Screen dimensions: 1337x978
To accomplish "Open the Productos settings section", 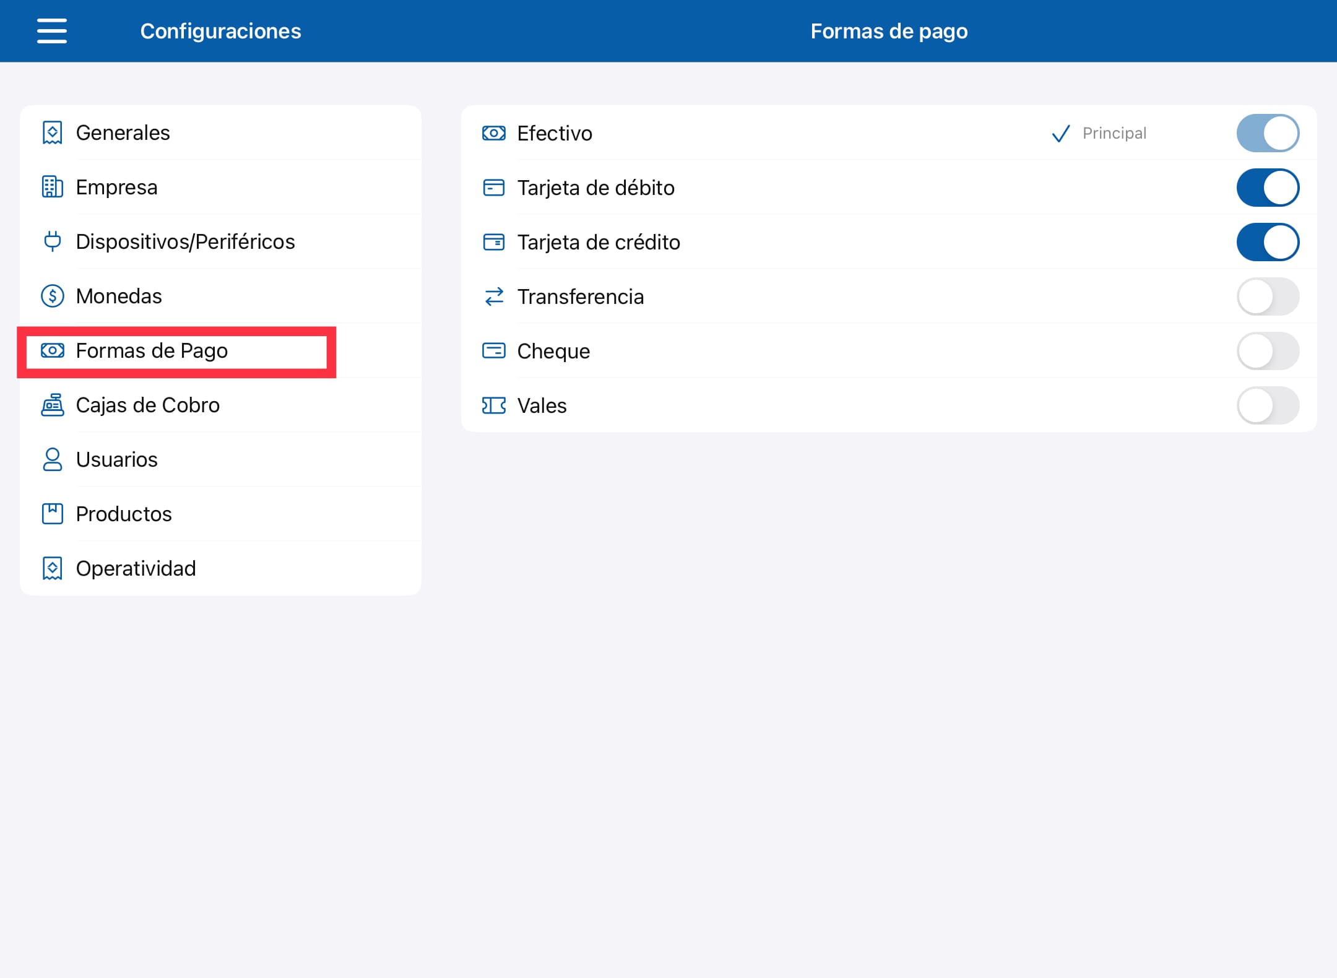I will 220,514.
